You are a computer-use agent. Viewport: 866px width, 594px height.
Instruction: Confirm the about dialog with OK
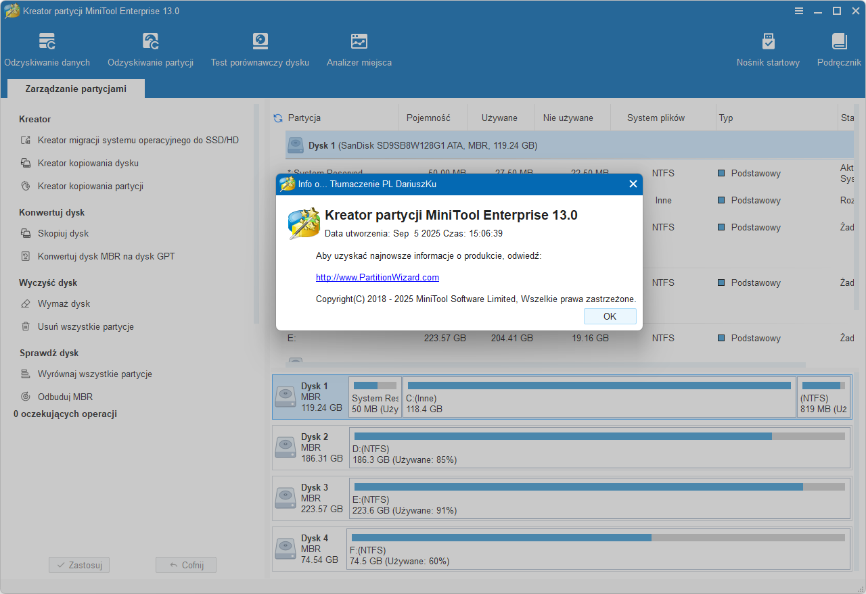coord(610,316)
